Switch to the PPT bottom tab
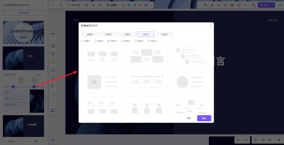 [36, 141]
